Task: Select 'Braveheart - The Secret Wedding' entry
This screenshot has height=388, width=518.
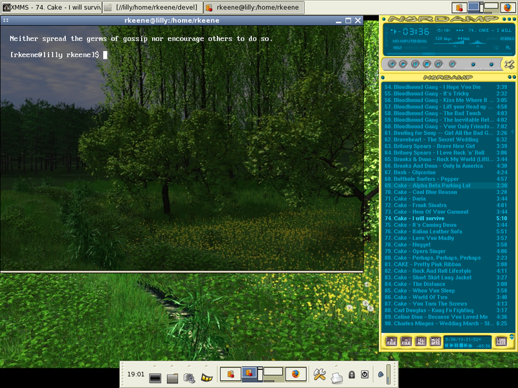Action: [445, 140]
